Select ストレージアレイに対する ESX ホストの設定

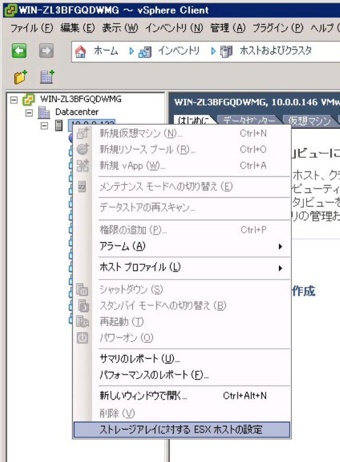coord(182,429)
